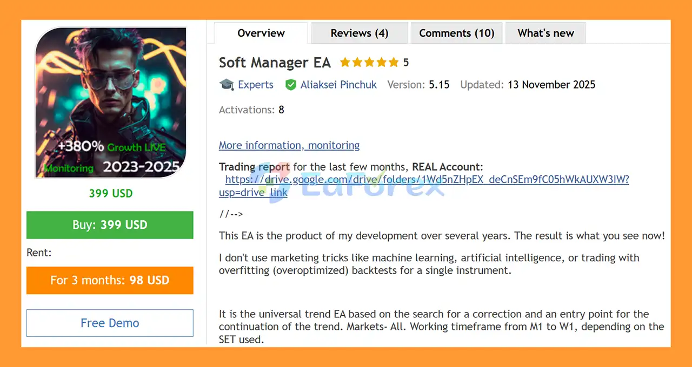Switch to Reviews (4) tab
Screen dimensions: 692x367
360,33
